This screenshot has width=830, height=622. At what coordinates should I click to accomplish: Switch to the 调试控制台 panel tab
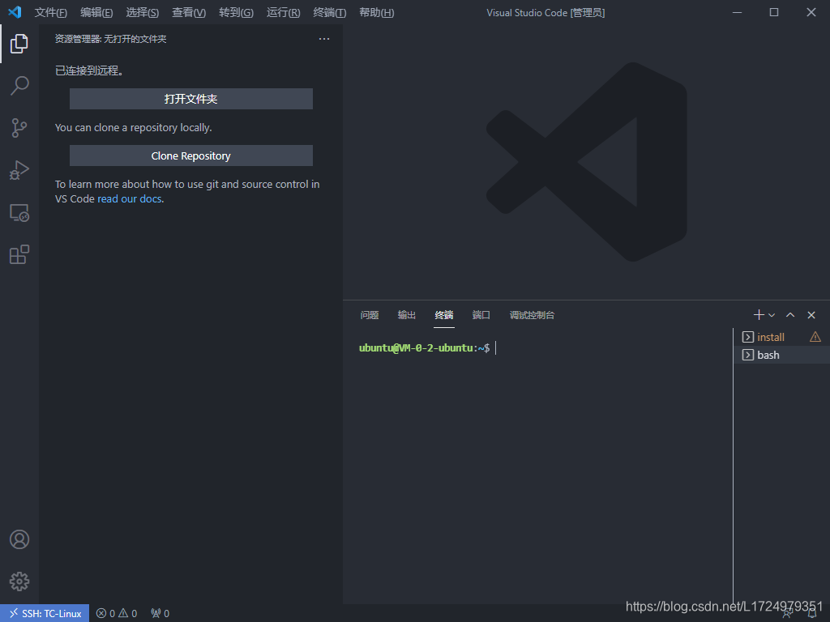coord(532,315)
